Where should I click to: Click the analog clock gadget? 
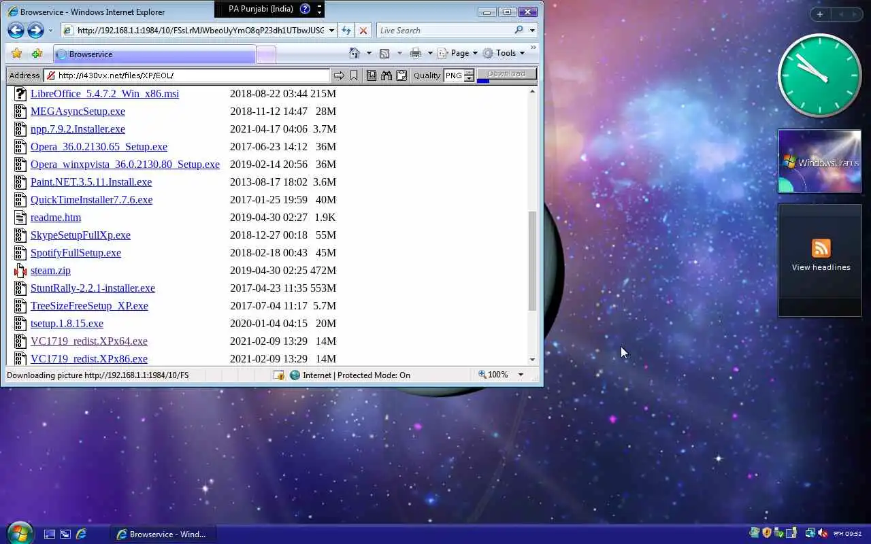[x=819, y=75]
